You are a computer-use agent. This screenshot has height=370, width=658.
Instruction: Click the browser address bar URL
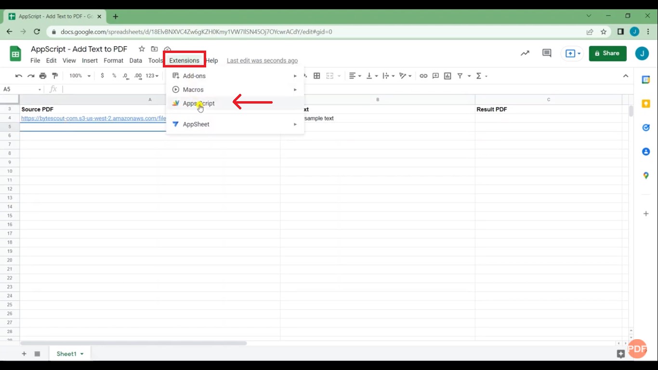point(197,32)
